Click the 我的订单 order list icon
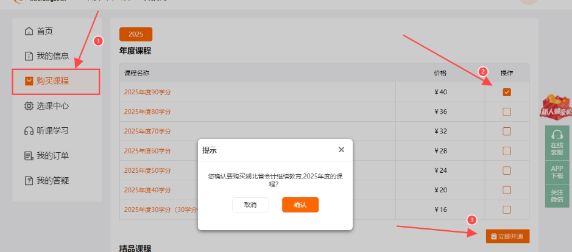 28,156
